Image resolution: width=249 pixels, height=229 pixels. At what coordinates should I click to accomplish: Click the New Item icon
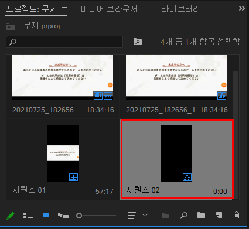coord(219,215)
